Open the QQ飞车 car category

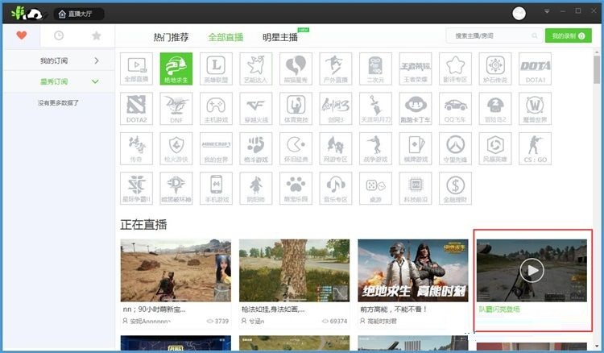(456, 108)
